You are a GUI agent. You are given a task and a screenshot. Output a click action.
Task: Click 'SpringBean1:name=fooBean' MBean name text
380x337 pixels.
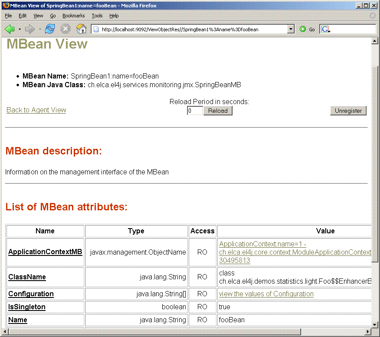coord(115,76)
